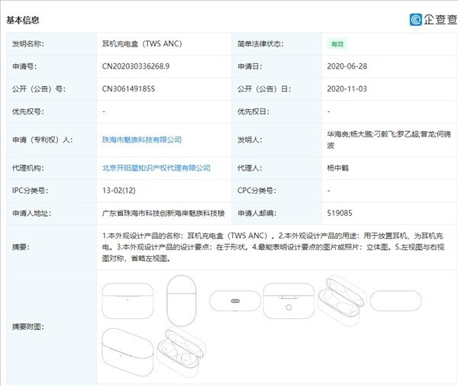Click the 申请人邮编 field label
This screenshot has height=386, width=458.
click(x=256, y=213)
